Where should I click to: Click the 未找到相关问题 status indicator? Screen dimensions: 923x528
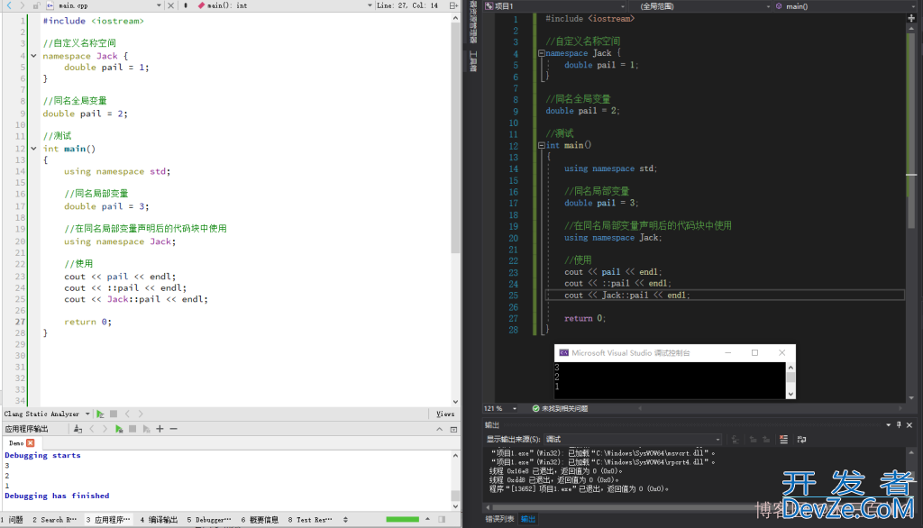pyautogui.click(x=560, y=408)
